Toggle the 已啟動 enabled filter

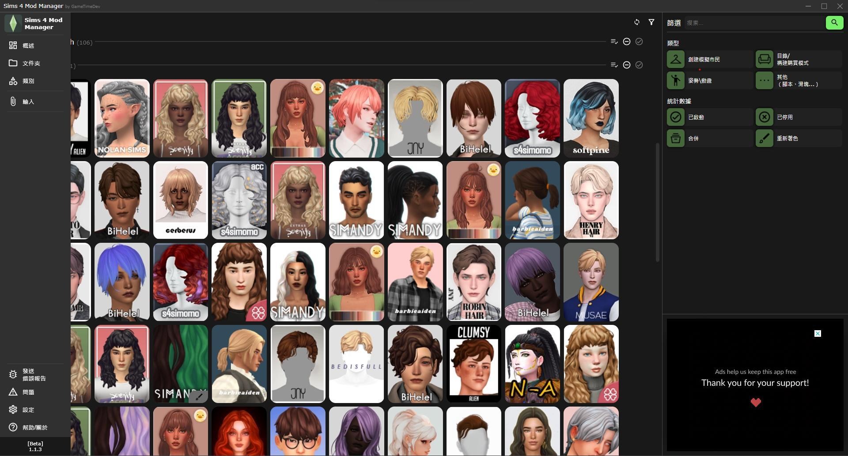click(675, 117)
